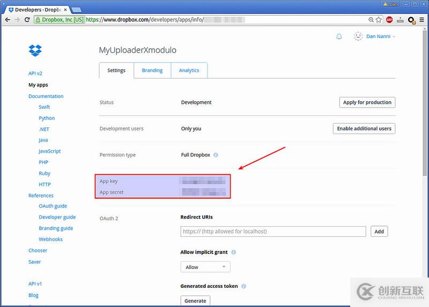Open Documentation link in sidebar
Viewport: 429px width, 307px height.
click(46, 96)
